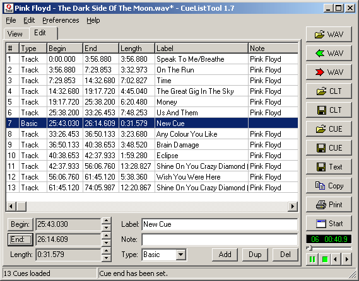
Task: Open a WAV file with folder button
Action: 329,35
